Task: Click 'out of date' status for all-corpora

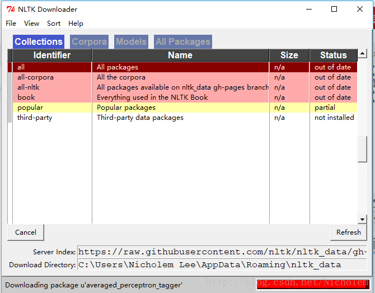Action: click(x=332, y=77)
